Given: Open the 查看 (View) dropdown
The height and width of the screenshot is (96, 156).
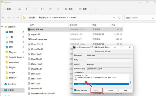Looking at the screenshot, I should pyautogui.click(x=84, y=9).
